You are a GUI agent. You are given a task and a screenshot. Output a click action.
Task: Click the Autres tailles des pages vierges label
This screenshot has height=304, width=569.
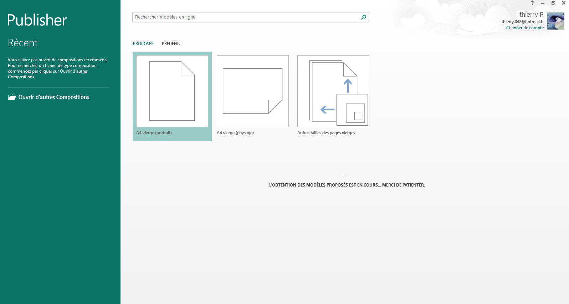326,133
